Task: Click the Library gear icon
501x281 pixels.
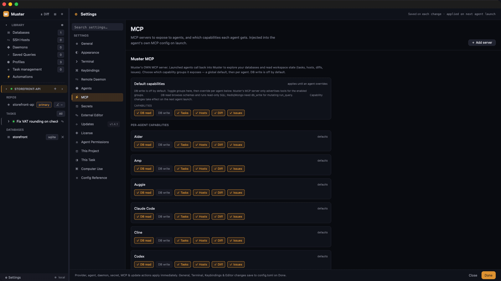Action: click(x=62, y=25)
